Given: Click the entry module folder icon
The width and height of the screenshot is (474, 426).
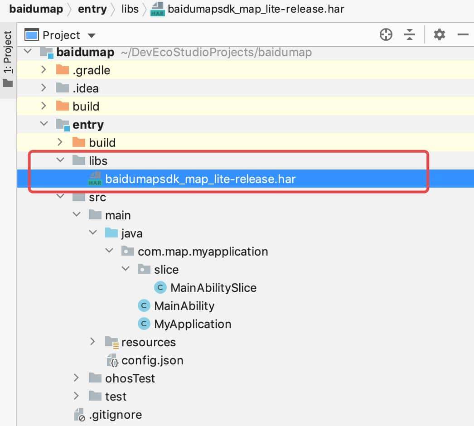Looking at the screenshot, I should (63, 125).
